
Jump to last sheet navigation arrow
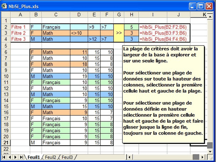pos(21,157)
